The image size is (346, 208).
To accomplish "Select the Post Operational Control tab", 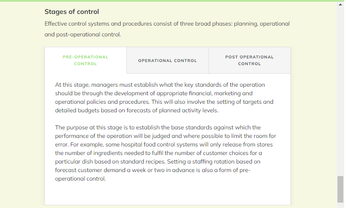I will [249, 60].
